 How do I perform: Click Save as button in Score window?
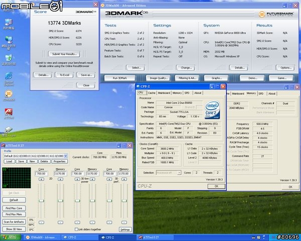tap(86, 75)
